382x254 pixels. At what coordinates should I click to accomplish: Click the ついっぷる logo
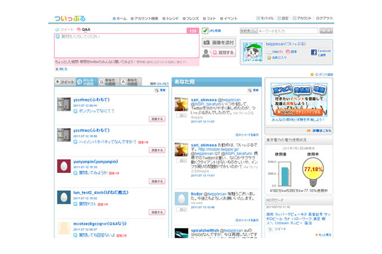click(x=70, y=18)
